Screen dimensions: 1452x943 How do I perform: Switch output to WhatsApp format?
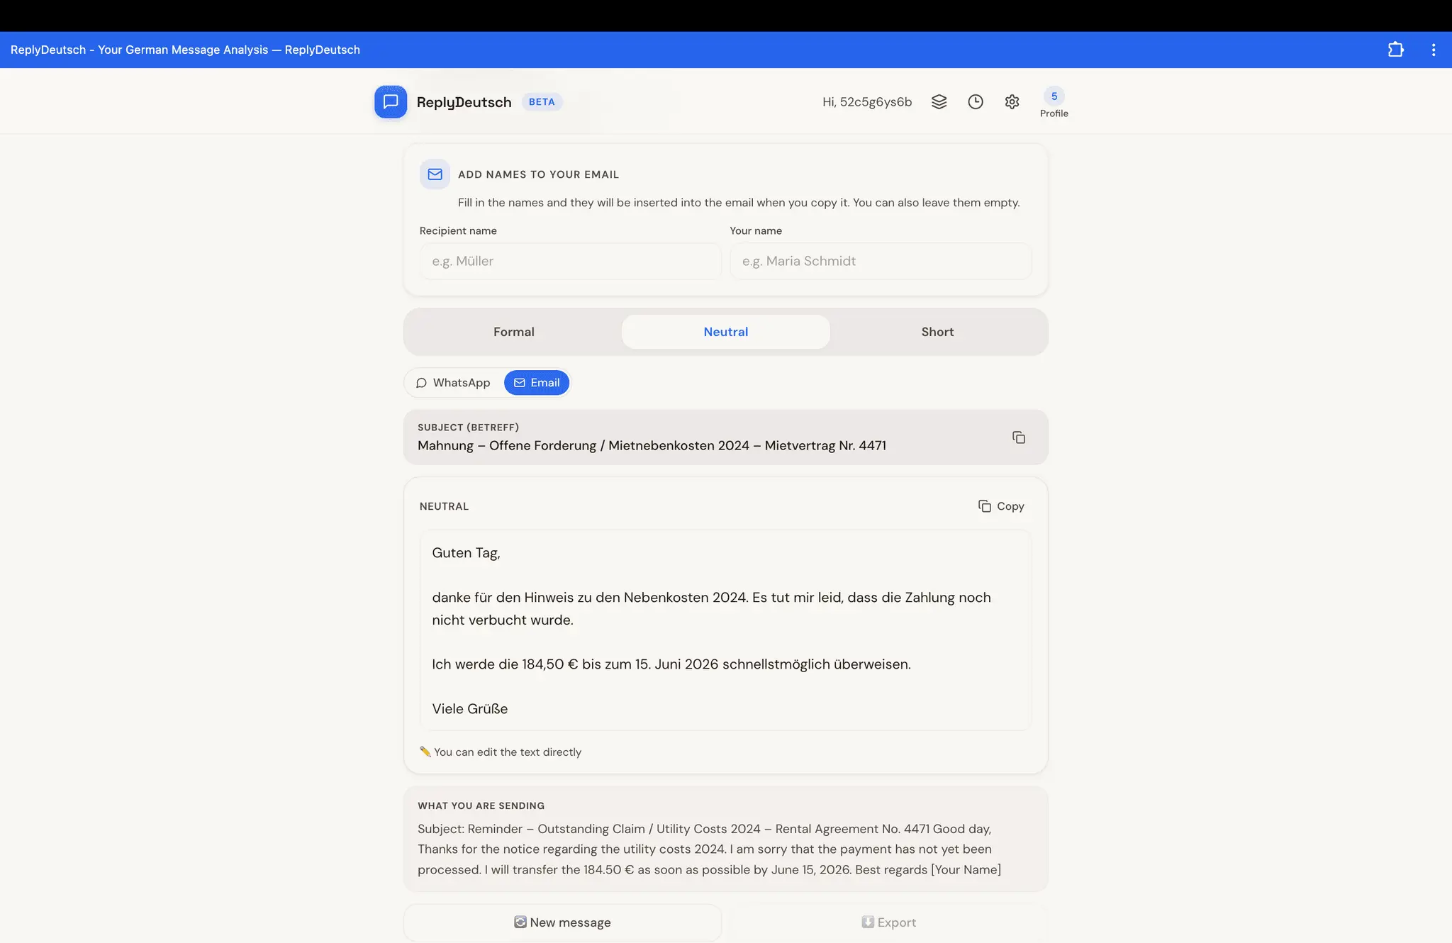(453, 383)
